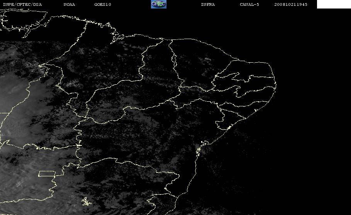Click the CPTEC logo in header

159,4
